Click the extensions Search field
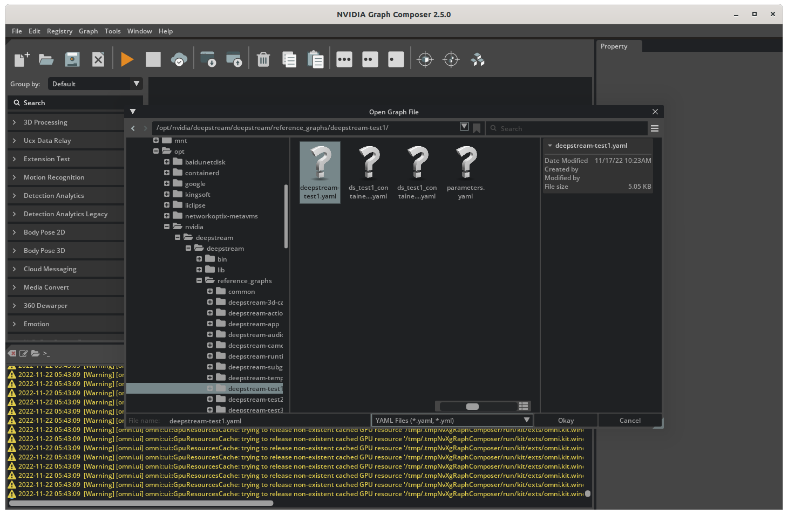The width and height of the screenshot is (788, 515). (76, 102)
